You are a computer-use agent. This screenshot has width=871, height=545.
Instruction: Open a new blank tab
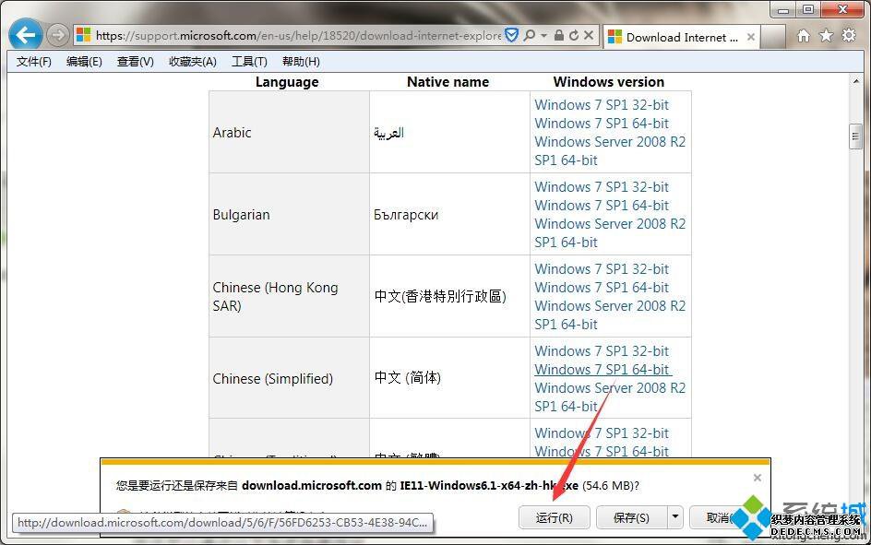click(772, 37)
